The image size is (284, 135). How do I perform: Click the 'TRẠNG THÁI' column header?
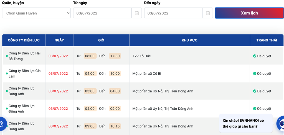[267, 40]
